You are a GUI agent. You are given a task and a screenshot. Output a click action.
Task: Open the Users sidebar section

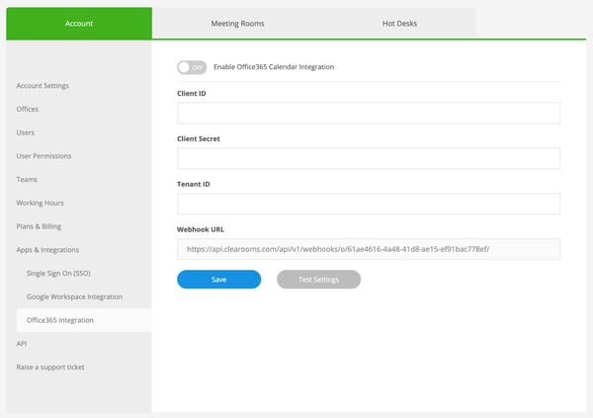26,132
